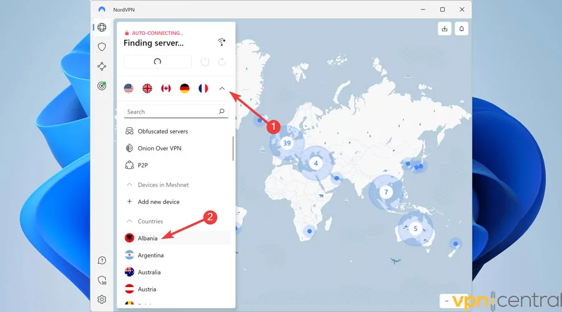Click the New Zealand server dot

click(x=456, y=244)
